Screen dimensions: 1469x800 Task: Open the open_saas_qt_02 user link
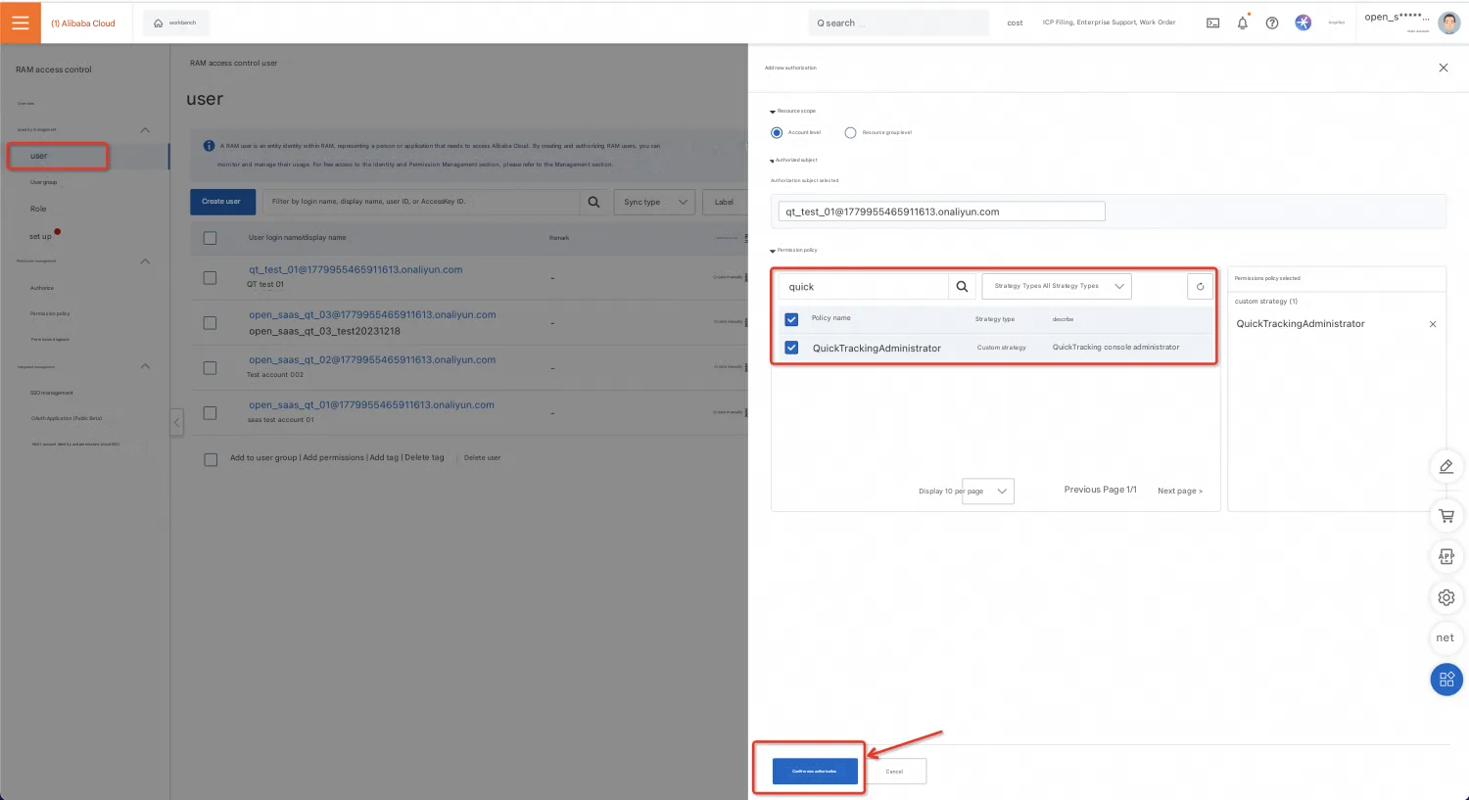372,359
